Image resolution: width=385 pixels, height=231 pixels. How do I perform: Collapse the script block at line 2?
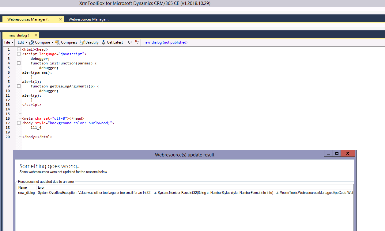[19, 54]
